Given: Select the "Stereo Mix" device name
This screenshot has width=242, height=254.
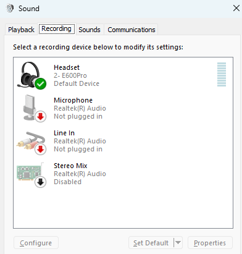Looking at the screenshot, I should pyautogui.click(x=70, y=166).
